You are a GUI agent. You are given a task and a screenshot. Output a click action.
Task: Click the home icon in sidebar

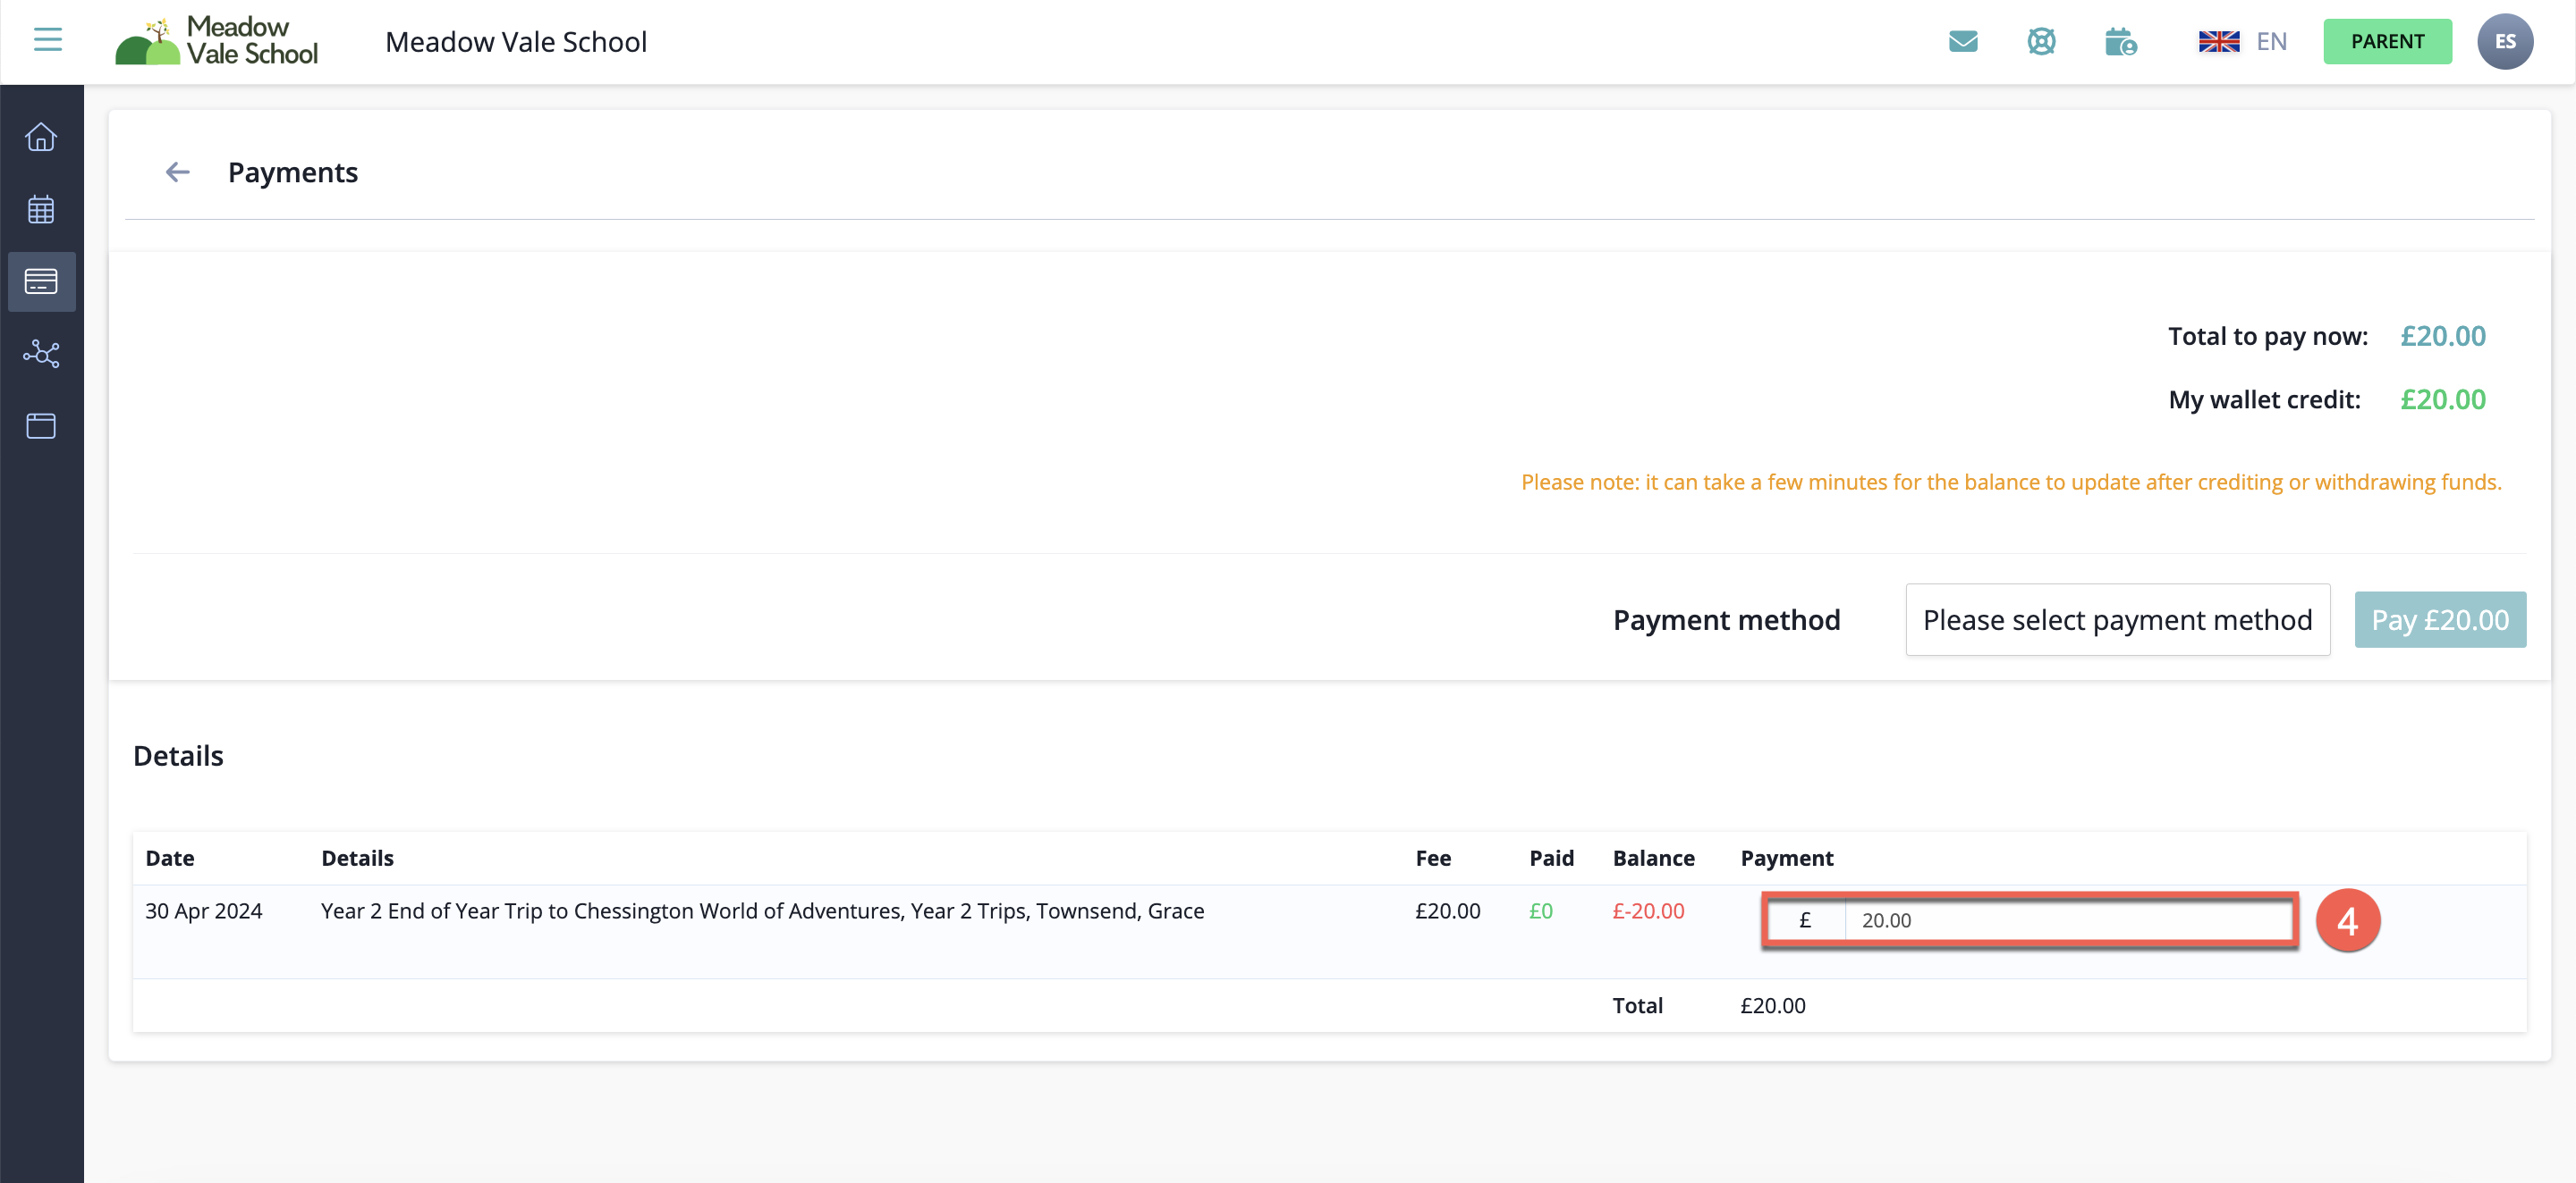(41, 137)
